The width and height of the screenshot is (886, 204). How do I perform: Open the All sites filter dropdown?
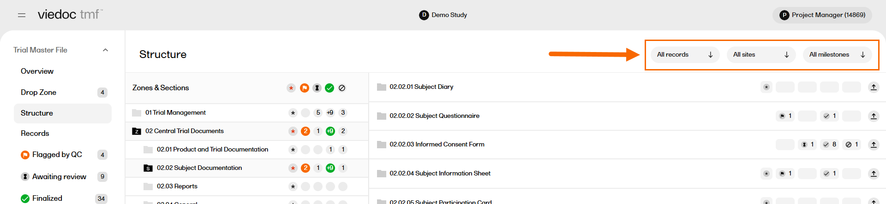(x=761, y=55)
